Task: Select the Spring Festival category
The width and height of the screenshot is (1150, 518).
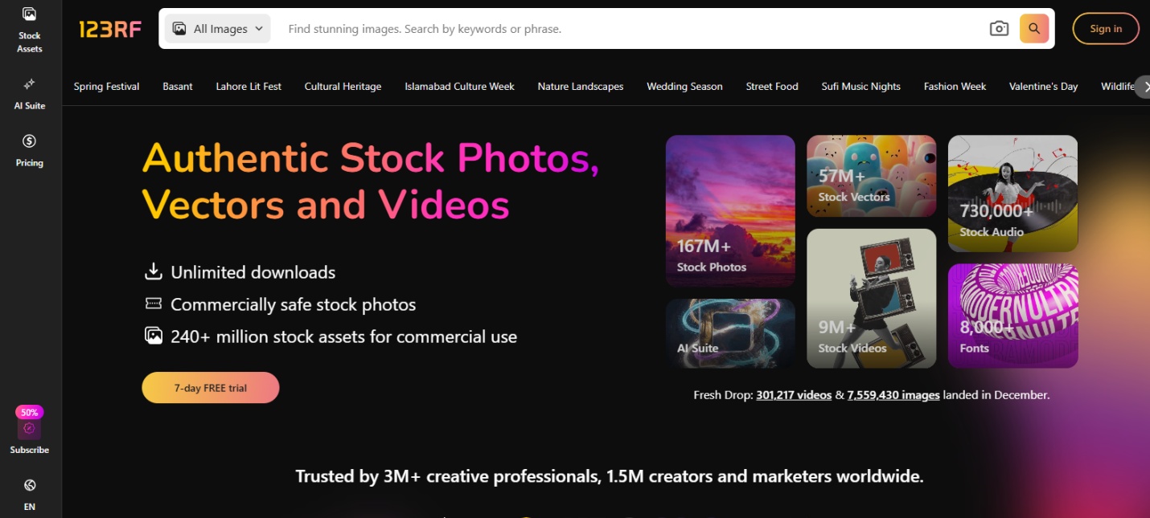Action: [x=106, y=87]
